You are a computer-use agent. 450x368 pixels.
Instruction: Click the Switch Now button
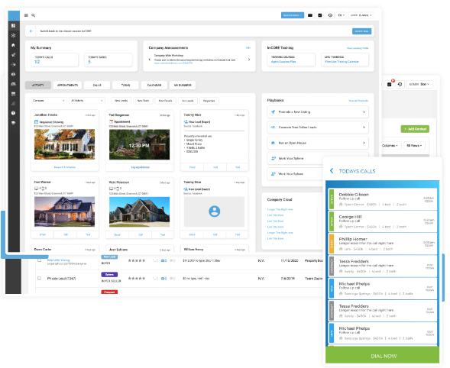pyautogui.click(x=361, y=31)
